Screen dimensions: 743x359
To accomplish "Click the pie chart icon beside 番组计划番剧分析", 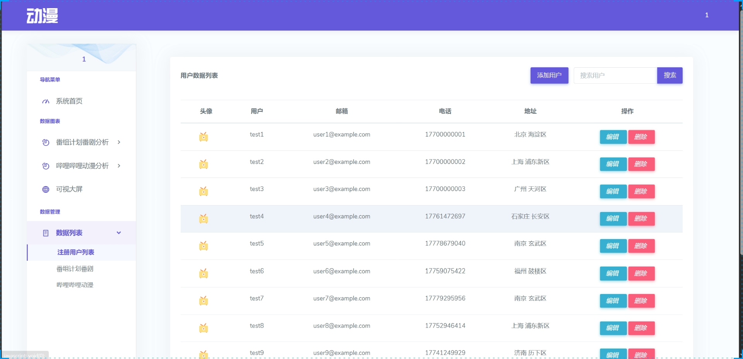I will [46, 142].
